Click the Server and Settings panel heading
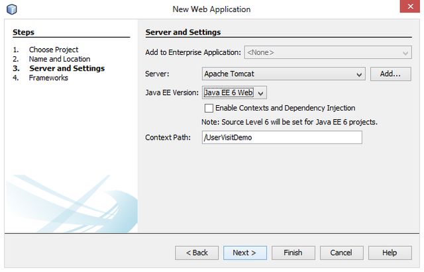The width and height of the screenshot is (424, 272). 183,32
